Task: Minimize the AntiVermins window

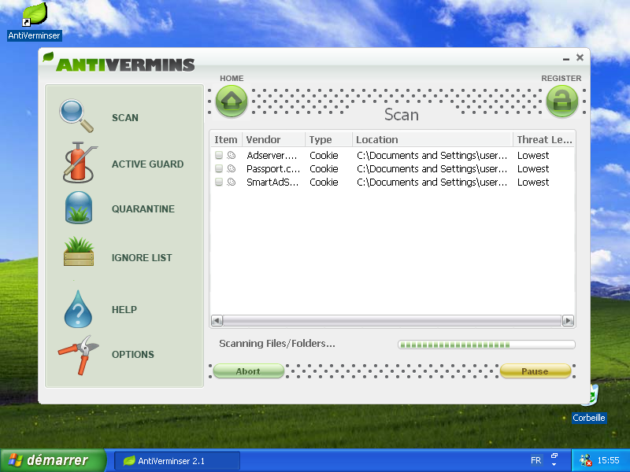Action: click(x=566, y=58)
